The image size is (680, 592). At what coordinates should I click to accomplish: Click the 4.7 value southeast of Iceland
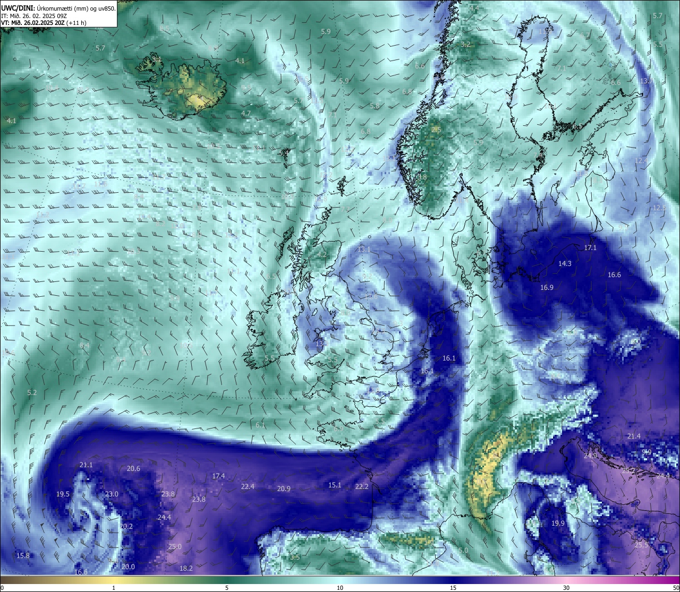point(246,114)
